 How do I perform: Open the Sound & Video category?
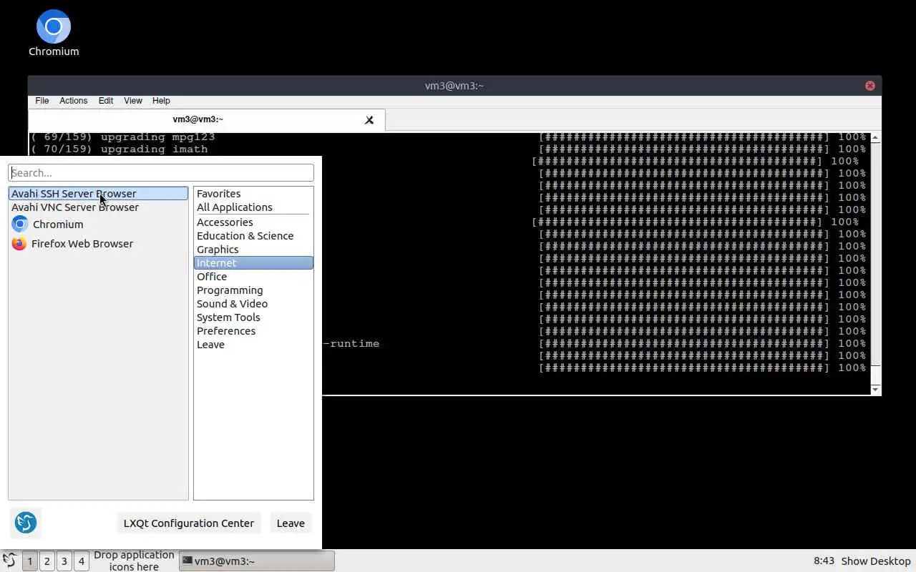pos(253,304)
